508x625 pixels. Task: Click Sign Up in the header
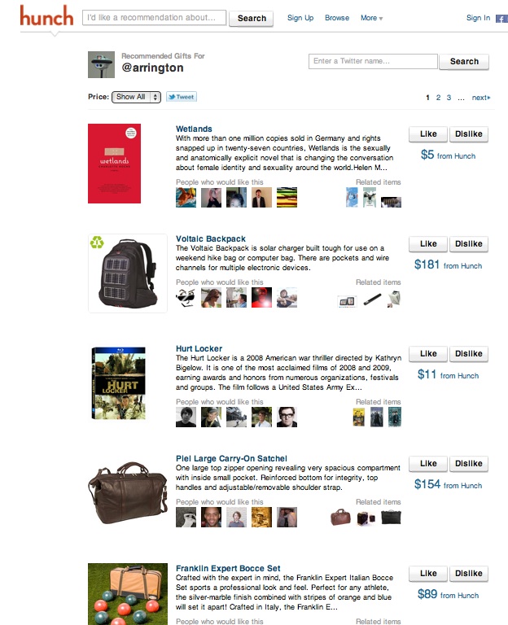coord(300,18)
